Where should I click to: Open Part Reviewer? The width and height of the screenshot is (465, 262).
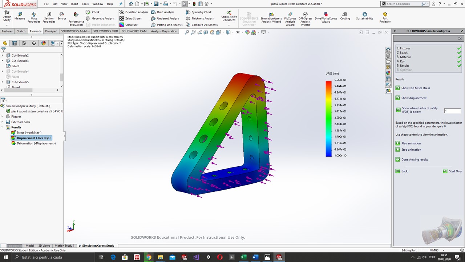(385, 17)
